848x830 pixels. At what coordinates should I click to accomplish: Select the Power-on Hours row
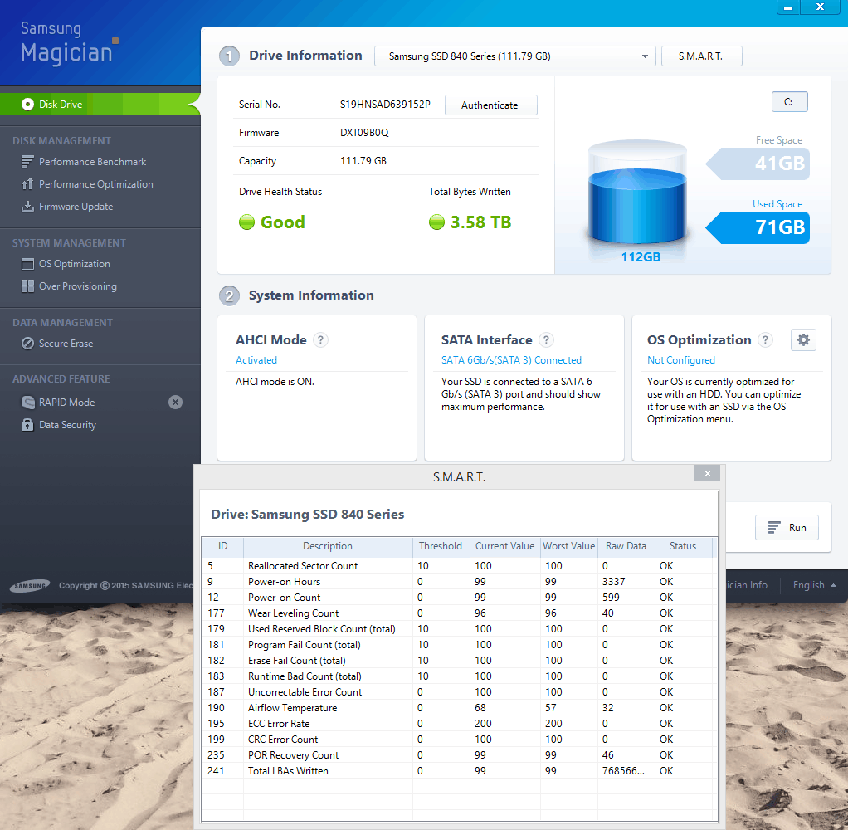[457, 582]
